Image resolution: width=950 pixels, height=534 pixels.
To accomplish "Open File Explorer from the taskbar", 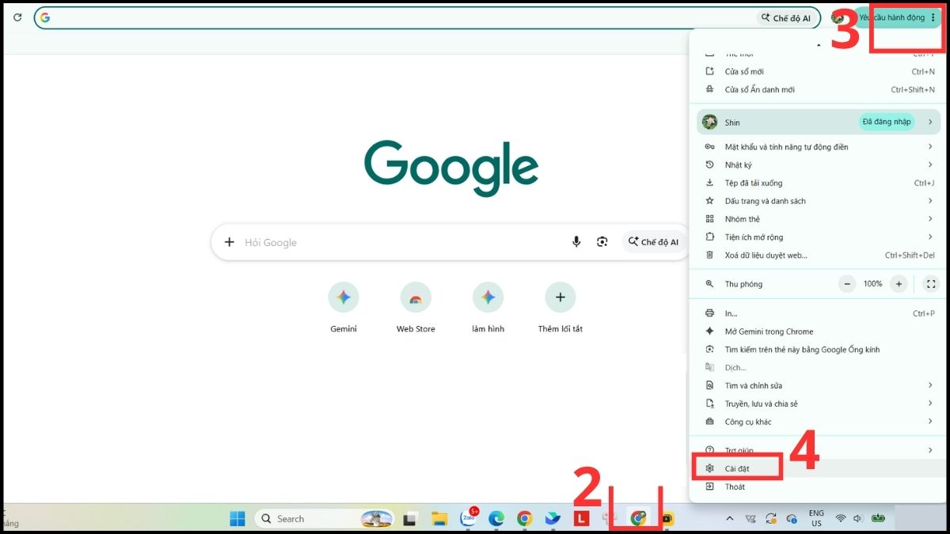I will (439, 519).
